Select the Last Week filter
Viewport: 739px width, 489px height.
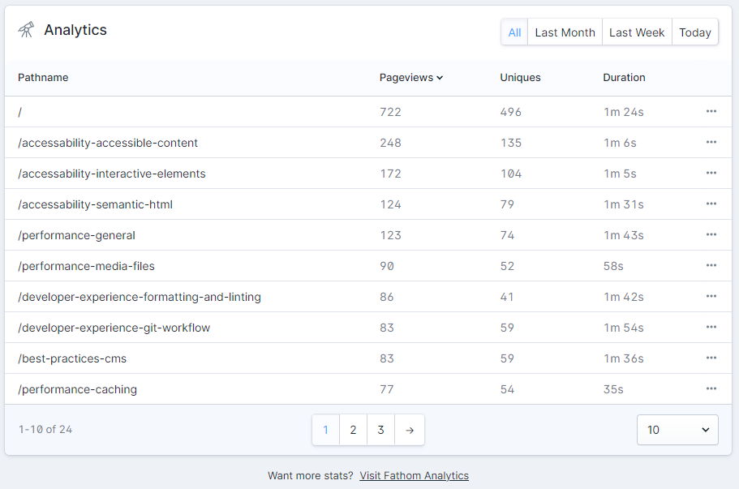pyautogui.click(x=637, y=32)
